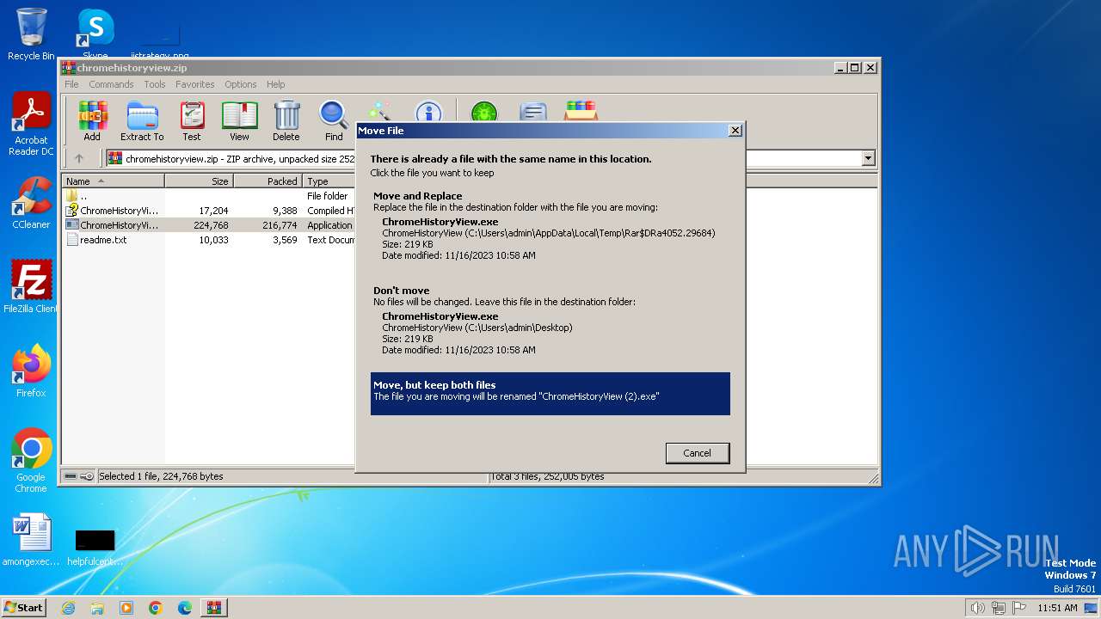This screenshot has width=1101, height=619.
Task: Click the volume speaker tray icon
Action: (978, 608)
